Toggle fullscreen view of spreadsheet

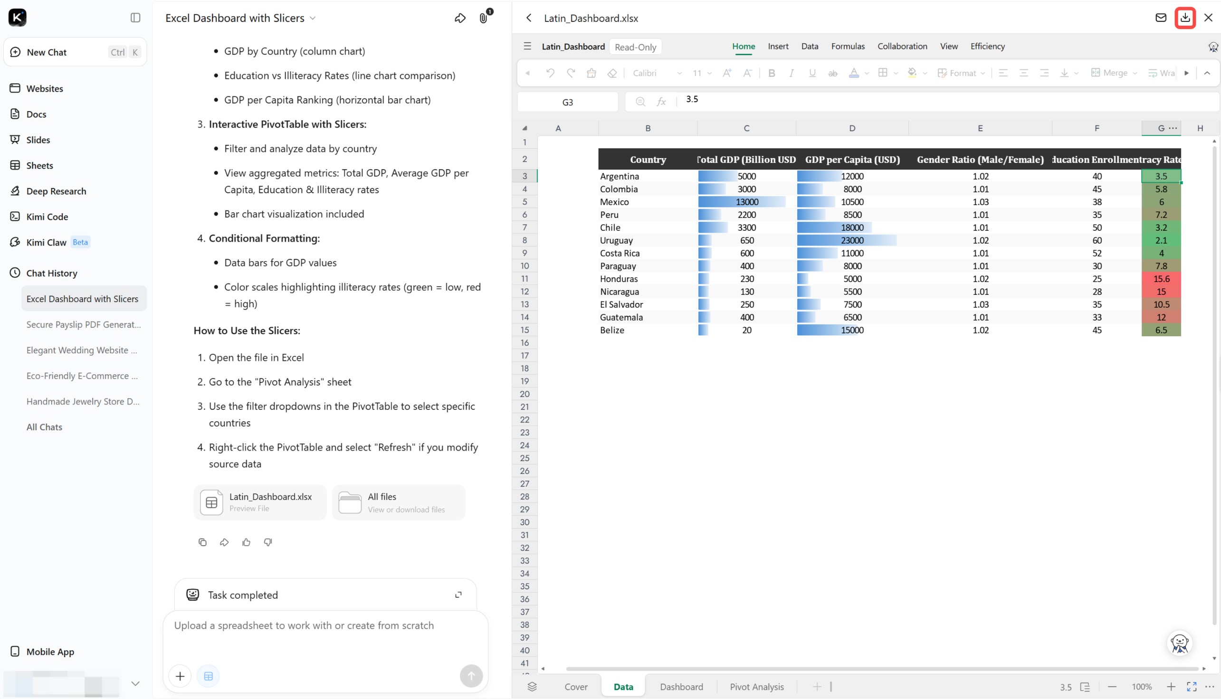coord(1191,687)
